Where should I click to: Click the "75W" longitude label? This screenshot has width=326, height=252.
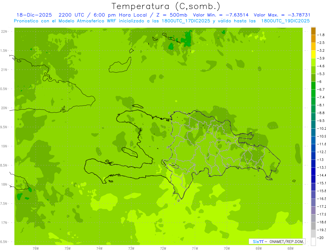68,248
